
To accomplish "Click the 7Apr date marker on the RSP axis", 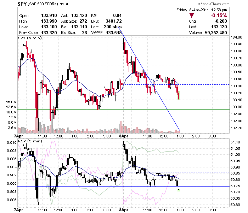I will pos(18,210).
